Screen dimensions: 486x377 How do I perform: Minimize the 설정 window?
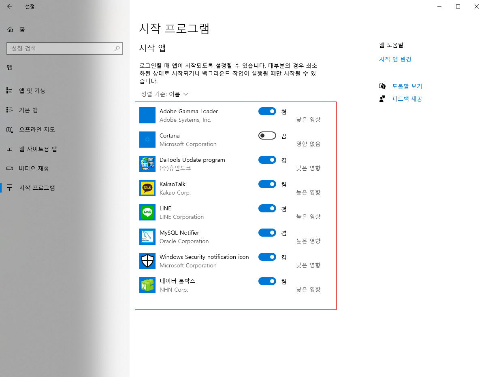(439, 6)
